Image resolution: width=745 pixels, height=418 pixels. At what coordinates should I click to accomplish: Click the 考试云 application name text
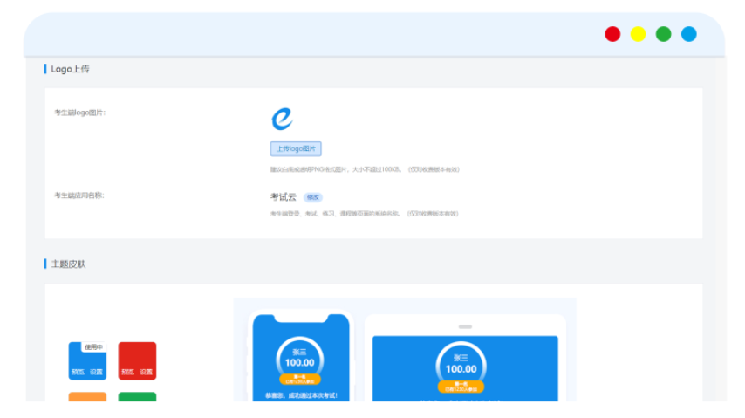284,197
